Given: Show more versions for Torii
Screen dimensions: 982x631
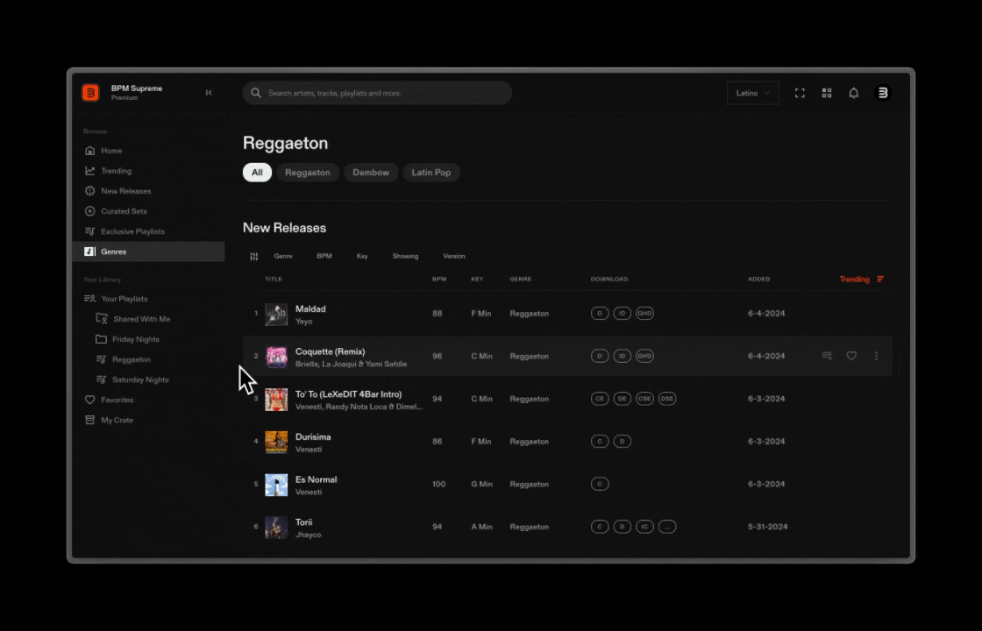Looking at the screenshot, I should 667,527.
